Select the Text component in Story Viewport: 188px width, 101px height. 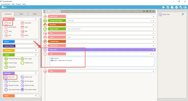8,23
